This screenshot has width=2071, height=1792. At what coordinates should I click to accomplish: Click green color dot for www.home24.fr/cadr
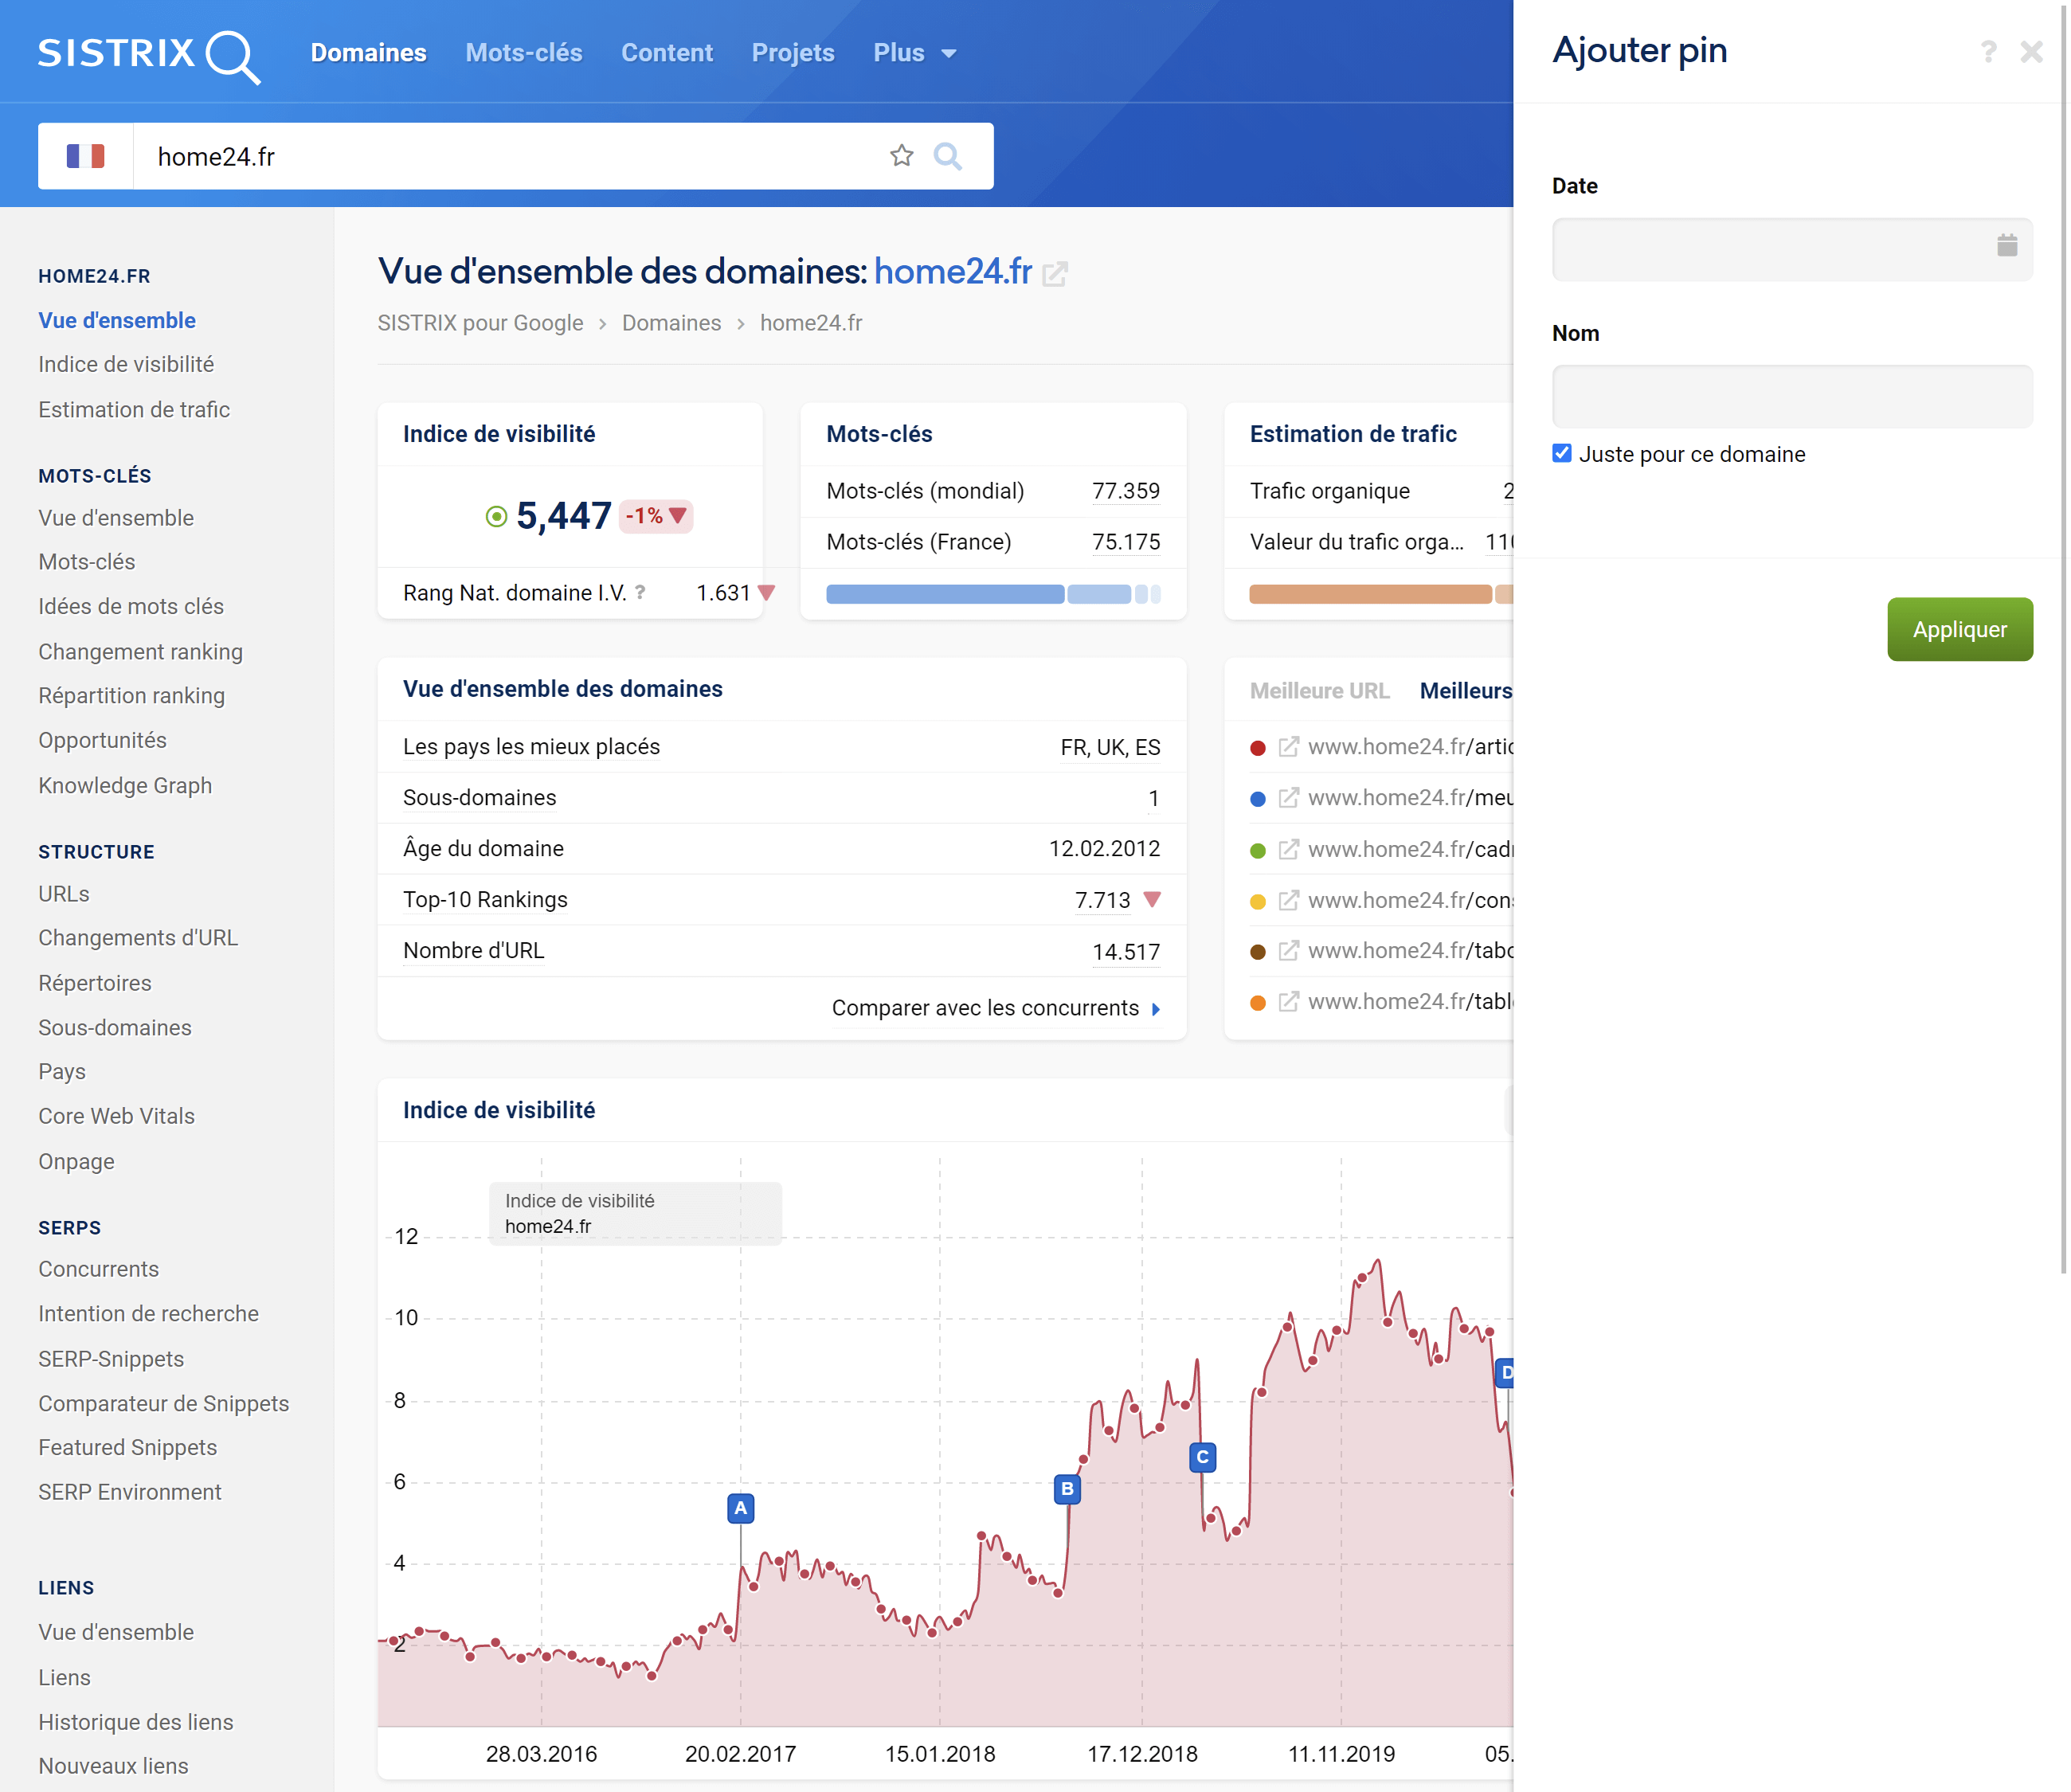[x=1258, y=850]
